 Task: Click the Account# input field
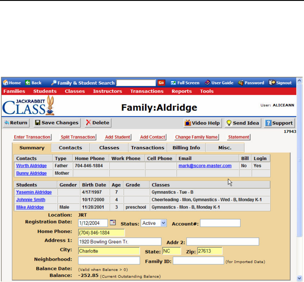tap(220, 223)
